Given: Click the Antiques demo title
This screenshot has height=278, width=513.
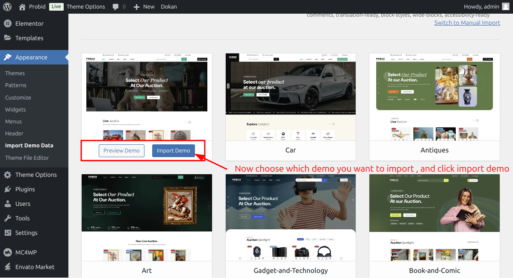Looking at the screenshot, I should pyautogui.click(x=434, y=150).
